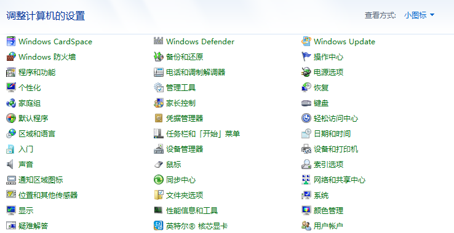Open 颜色管理
The width and height of the screenshot is (454, 233).
coord(329,210)
